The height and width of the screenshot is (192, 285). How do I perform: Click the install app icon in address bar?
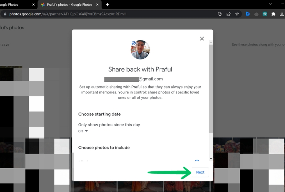(x=220, y=14)
